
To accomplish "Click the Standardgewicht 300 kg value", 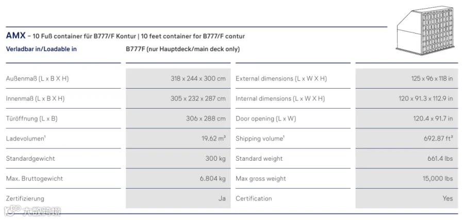I will (216, 159).
